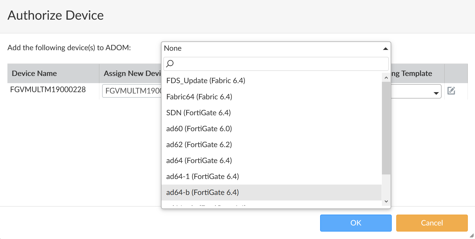Screen dimensions: 475x239
Task: Click the Assign New Device Name input
Action: 132,91
